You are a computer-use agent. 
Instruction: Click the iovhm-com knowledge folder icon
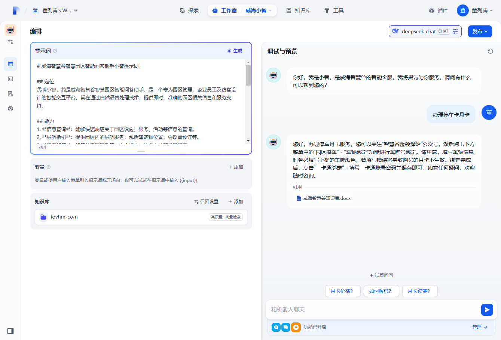43,217
